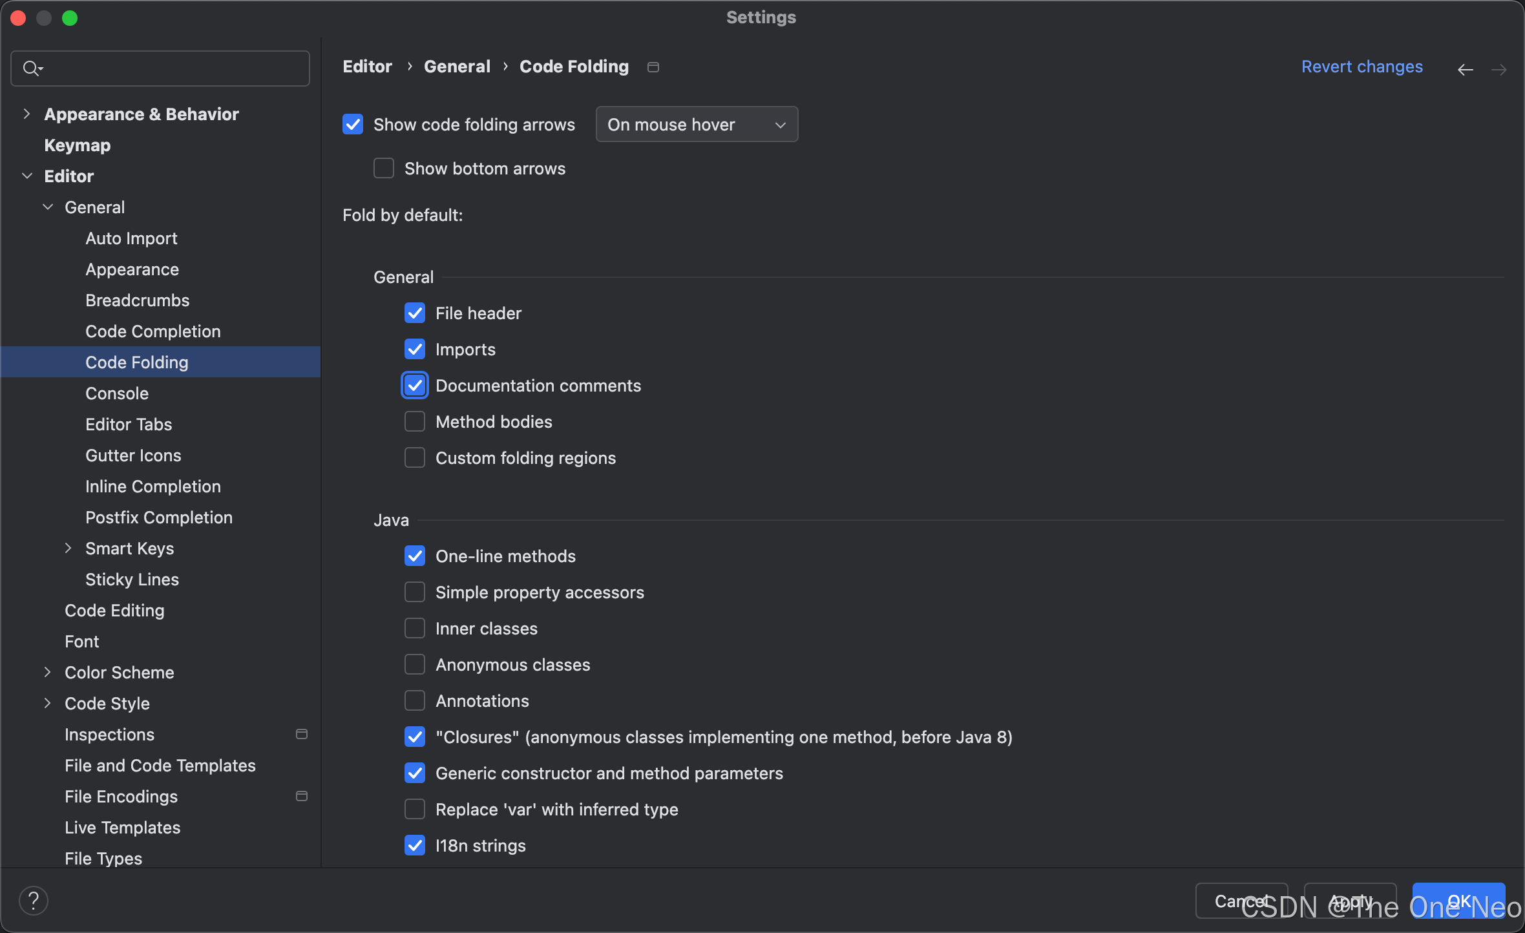Screen dimensions: 1525x933
Task: Click the help question mark icon
Action: pyautogui.click(x=34, y=900)
